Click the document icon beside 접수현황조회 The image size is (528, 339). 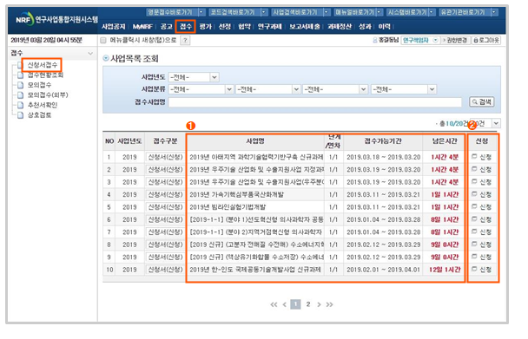[x=21, y=75]
